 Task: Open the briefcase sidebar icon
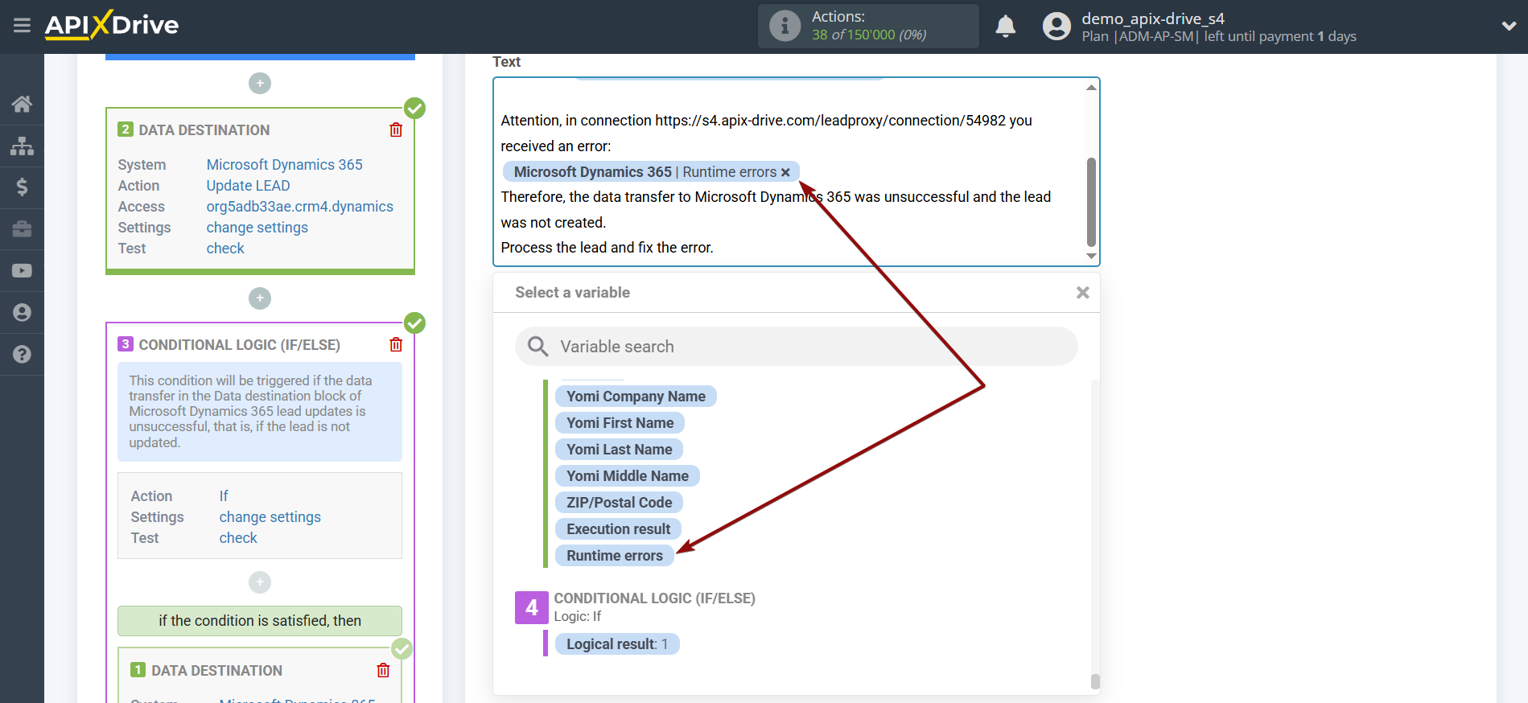click(x=22, y=229)
